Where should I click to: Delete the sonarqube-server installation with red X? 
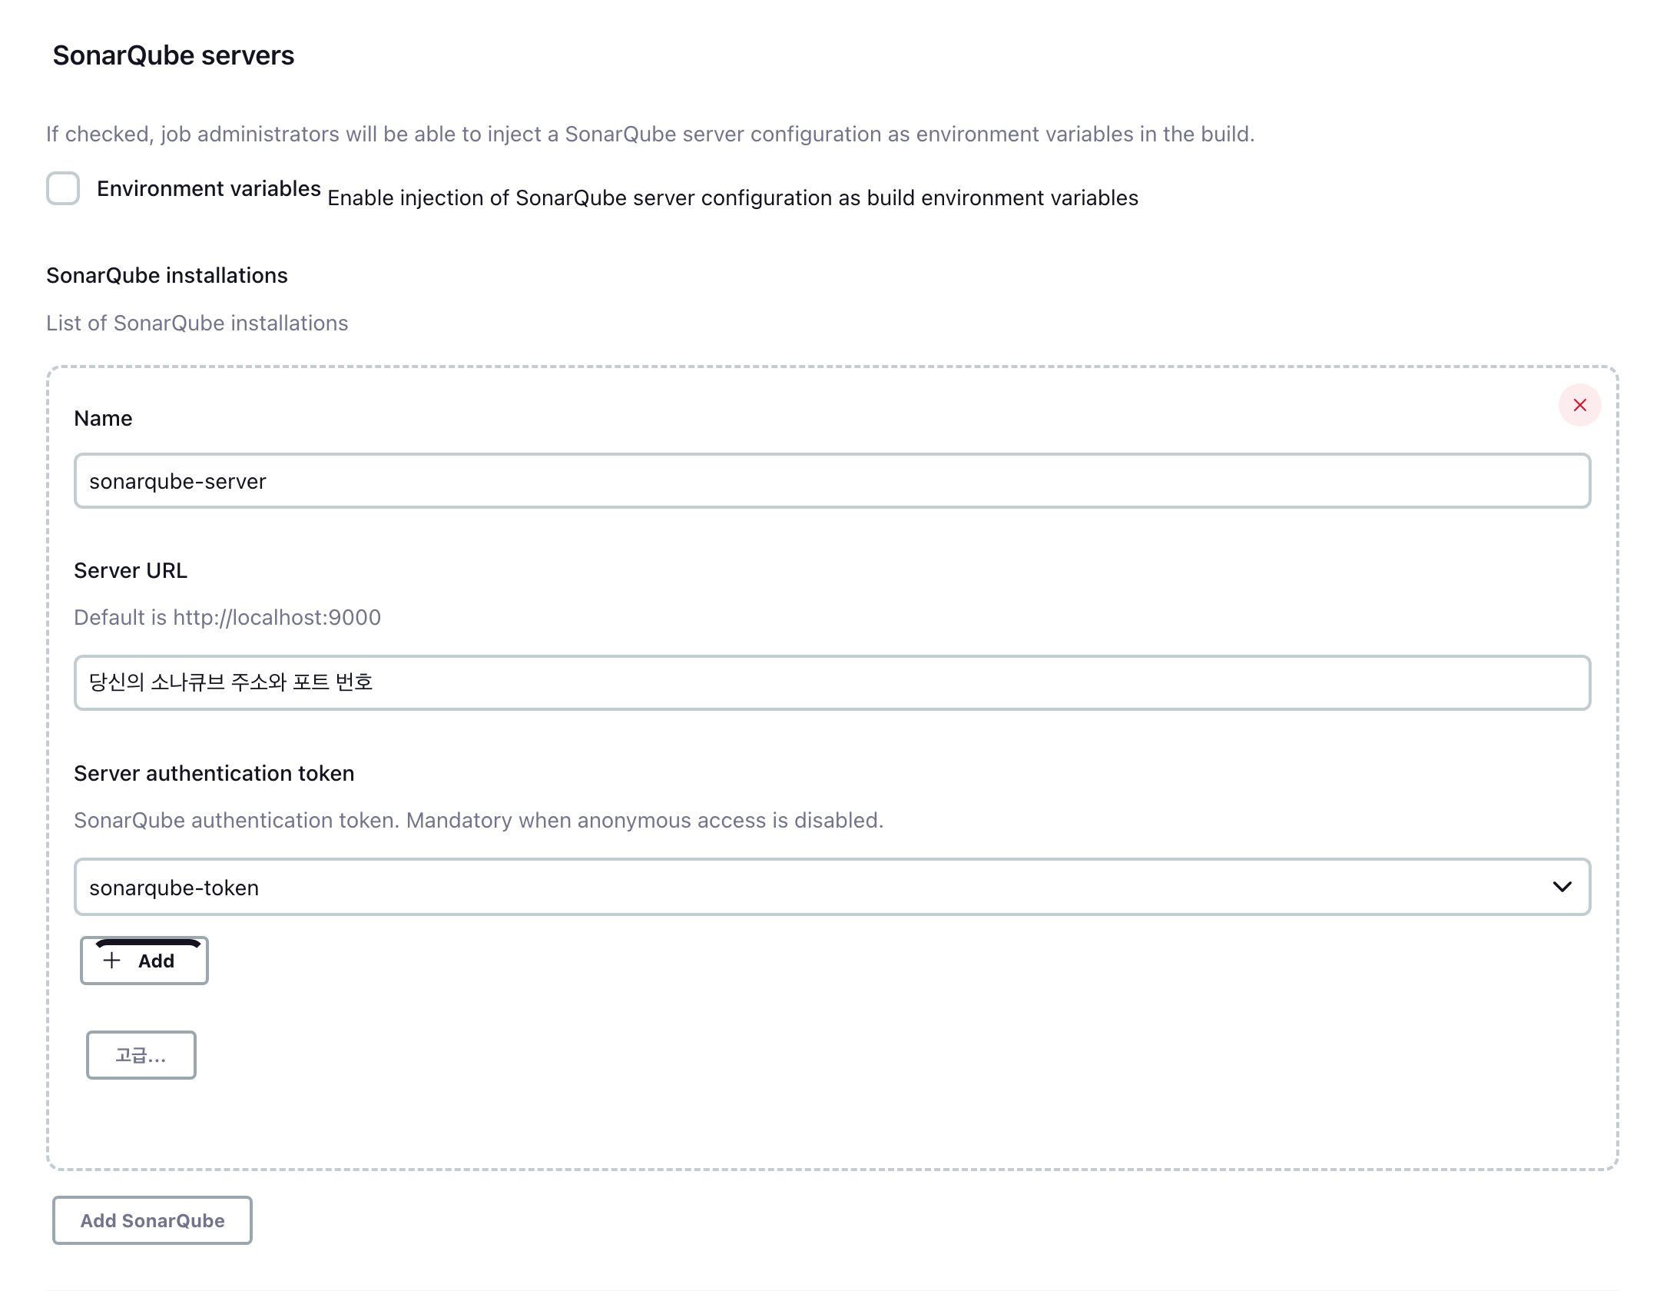coord(1579,405)
